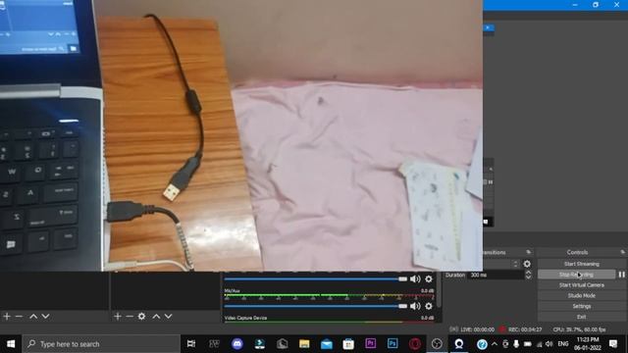This screenshot has width=628, height=353.
Task: Mute the Mic/Aux audio channel
Action: click(x=415, y=306)
